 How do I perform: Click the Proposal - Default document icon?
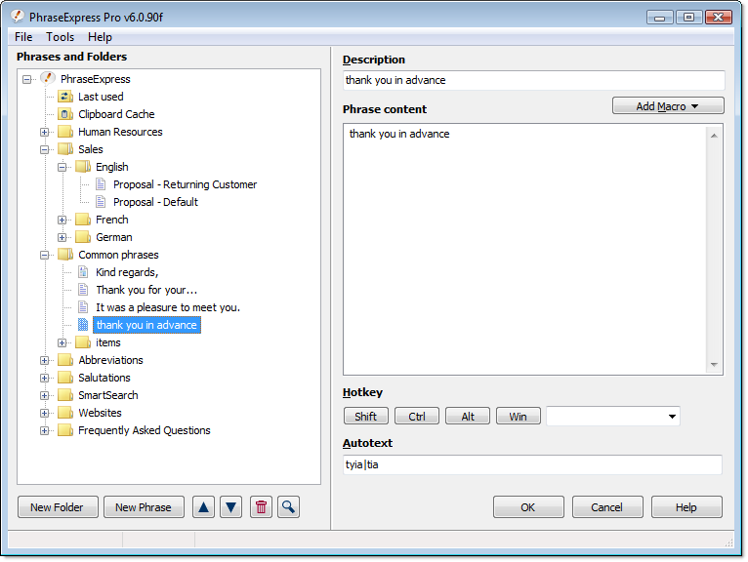101,202
